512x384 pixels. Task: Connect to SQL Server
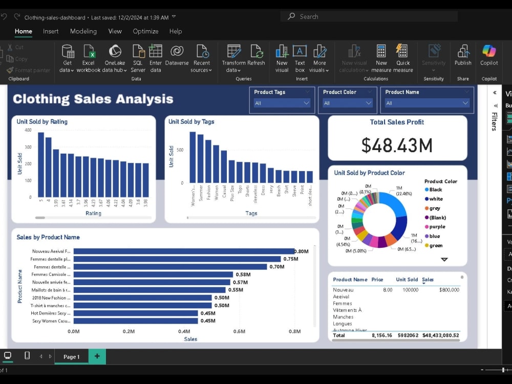click(x=138, y=58)
